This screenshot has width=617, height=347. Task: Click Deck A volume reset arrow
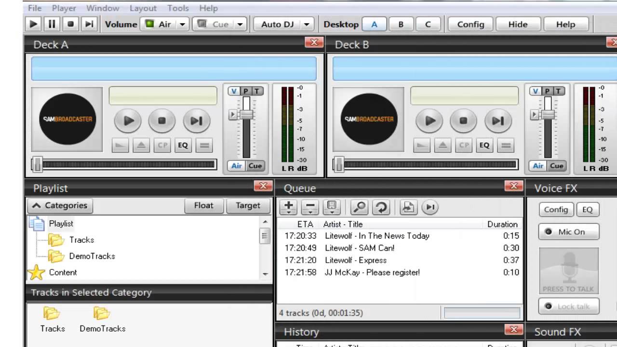point(232,115)
